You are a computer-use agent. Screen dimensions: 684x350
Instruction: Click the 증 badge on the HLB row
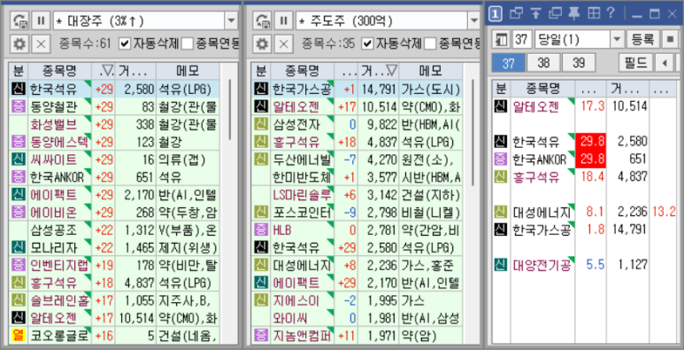pos(261,229)
